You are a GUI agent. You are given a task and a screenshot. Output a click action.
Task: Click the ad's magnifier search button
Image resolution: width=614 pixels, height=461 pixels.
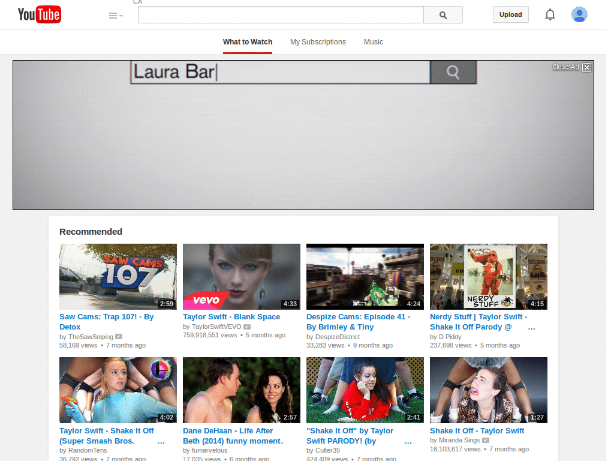(453, 72)
